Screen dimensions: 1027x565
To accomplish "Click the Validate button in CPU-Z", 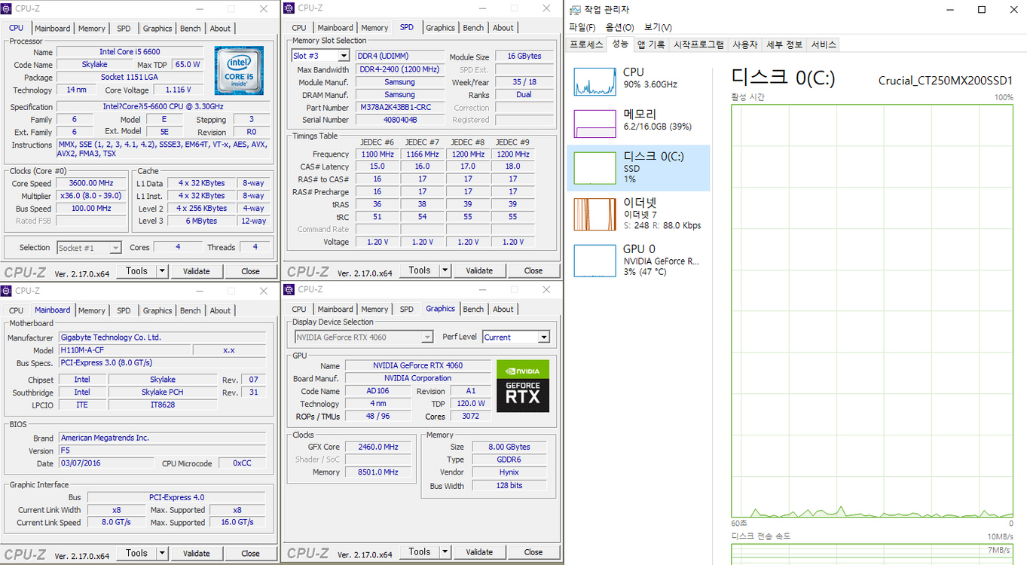I will click(197, 270).
